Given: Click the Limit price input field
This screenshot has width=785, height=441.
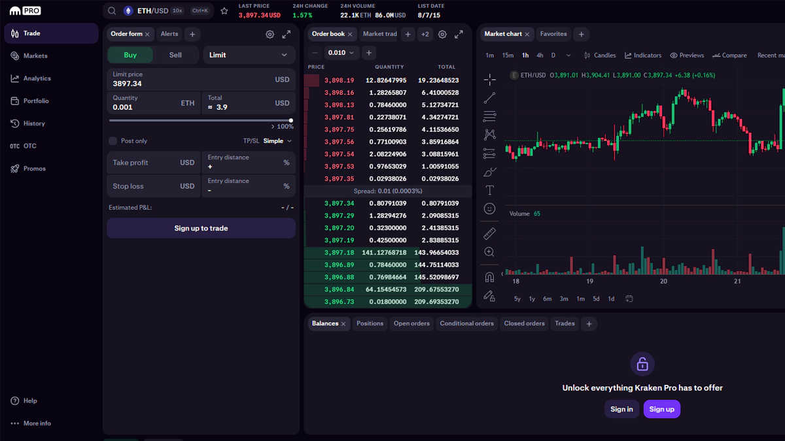Looking at the screenshot, I should tap(190, 79).
